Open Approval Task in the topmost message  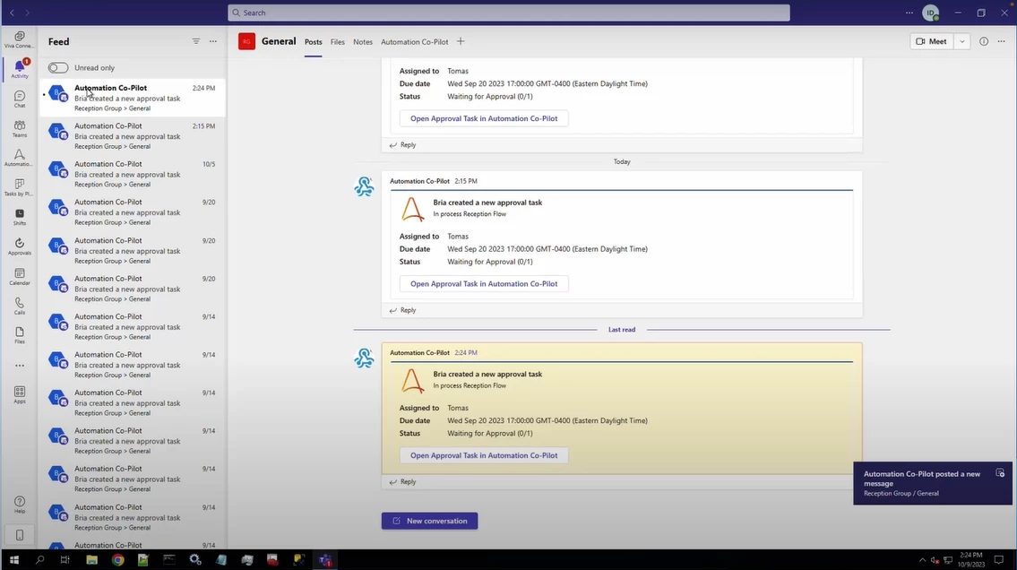(484, 118)
